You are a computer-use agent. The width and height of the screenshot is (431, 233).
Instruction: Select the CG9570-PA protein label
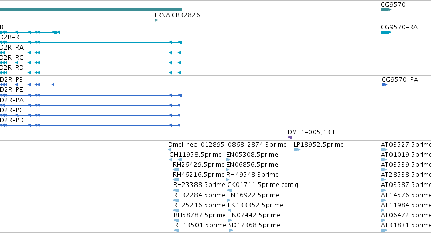[400, 80]
